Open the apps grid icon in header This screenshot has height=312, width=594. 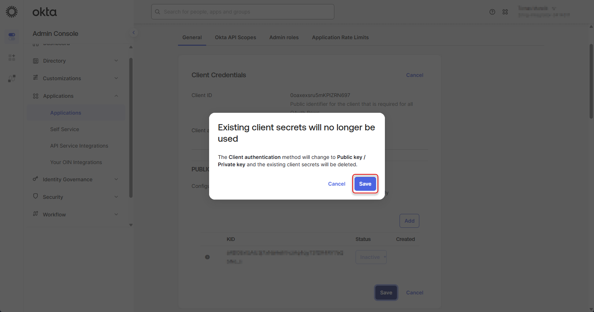pos(505,12)
